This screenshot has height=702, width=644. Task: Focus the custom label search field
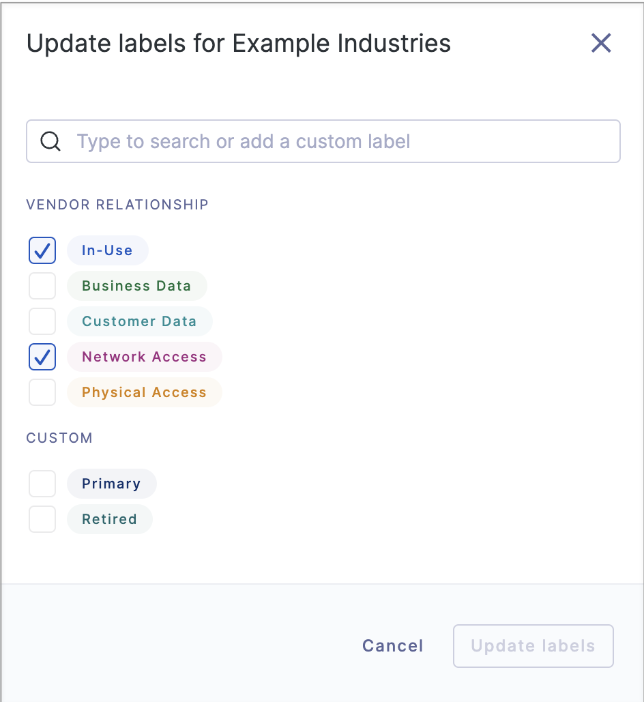point(323,141)
